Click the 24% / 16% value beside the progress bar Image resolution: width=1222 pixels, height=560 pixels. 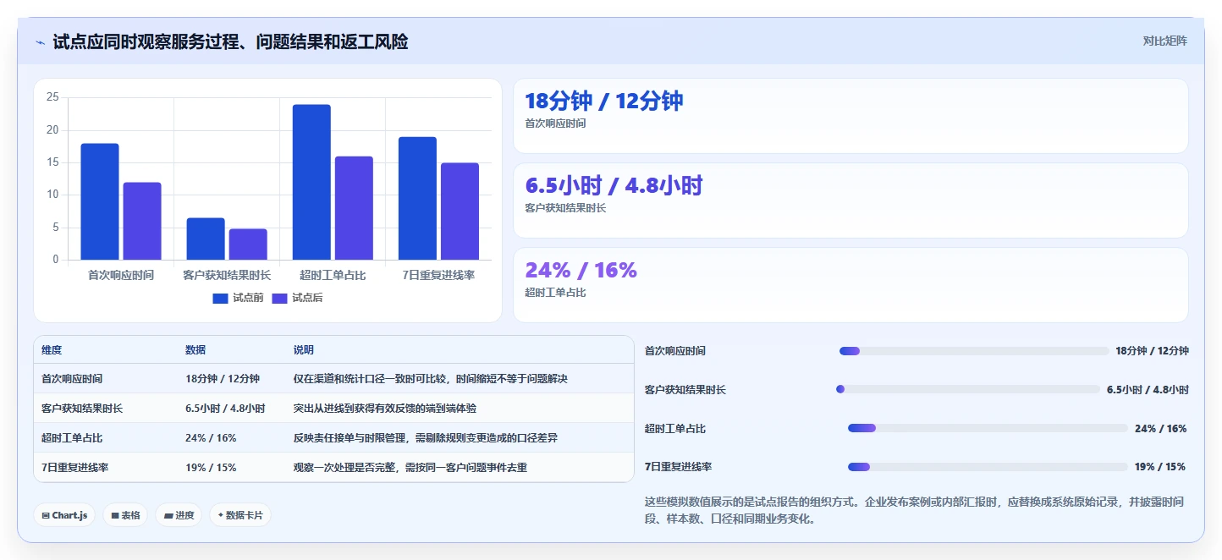(1161, 429)
